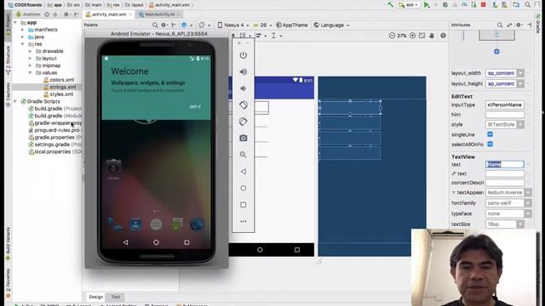The width and height of the screenshot is (545, 306).
Task: Open the textSize dropdown
Action: tap(520, 224)
